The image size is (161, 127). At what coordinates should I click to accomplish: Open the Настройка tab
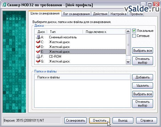pos(118,14)
